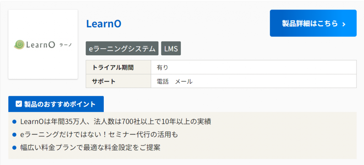Select the eラーニングシステム category tag
364x165 pixels.
[x=122, y=49]
